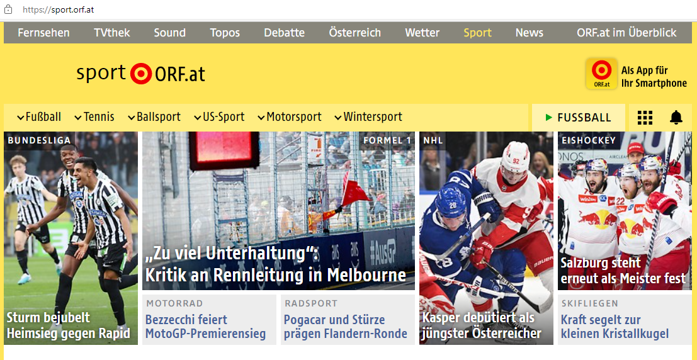Click the sport ORF.at logo
The width and height of the screenshot is (697, 360).
pos(141,74)
